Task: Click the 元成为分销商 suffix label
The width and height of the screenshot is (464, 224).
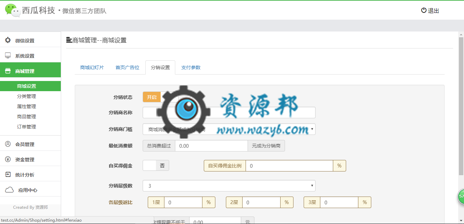Action: tap(266, 146)
